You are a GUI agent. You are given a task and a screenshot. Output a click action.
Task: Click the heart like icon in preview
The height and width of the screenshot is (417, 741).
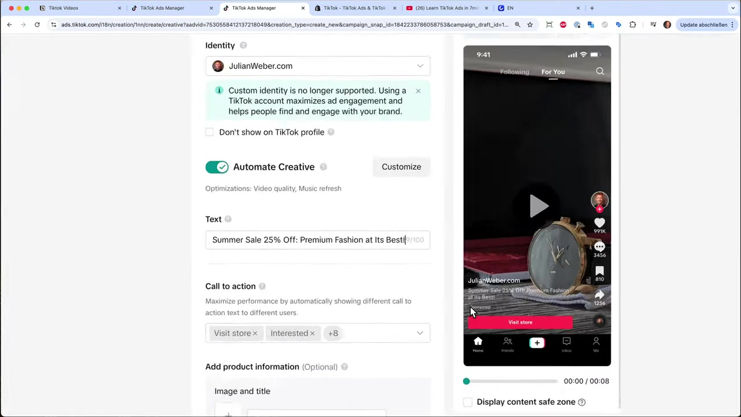[x=599, y=222]
